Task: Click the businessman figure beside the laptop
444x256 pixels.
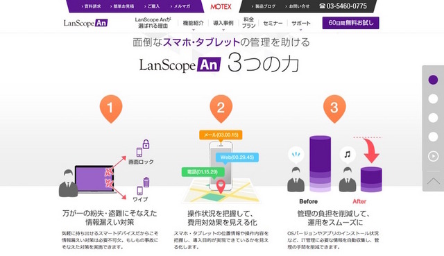Action: [x=68, y=183]
